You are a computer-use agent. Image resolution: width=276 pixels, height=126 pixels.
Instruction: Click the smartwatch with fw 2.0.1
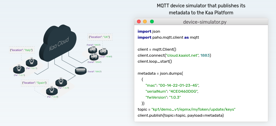pyautogui.click(x=32, y=62)
